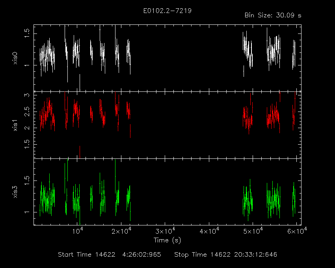
Task: Select the Bin Size: 30.09 s label
Action: pos(273,15)
